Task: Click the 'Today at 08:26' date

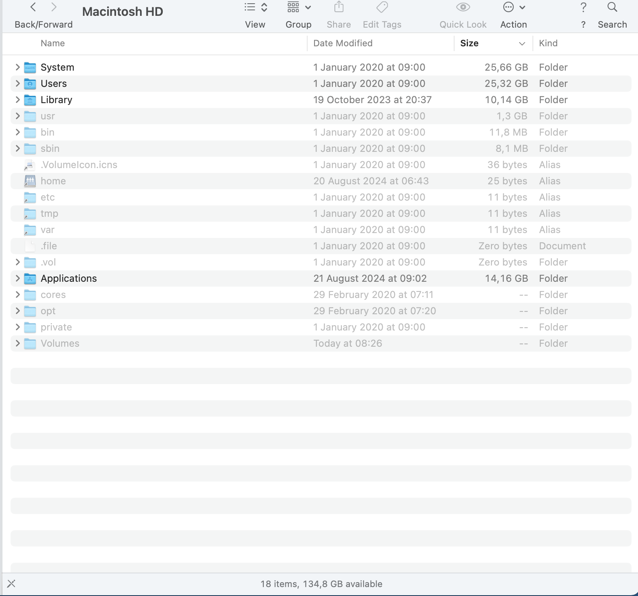Action: tap(348, 343)
